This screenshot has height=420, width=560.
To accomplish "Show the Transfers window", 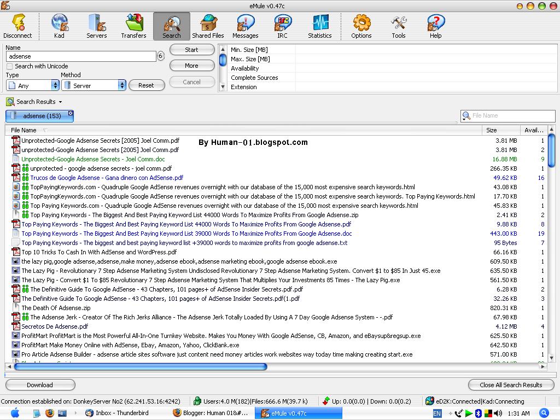I will pyautogui.click(x=134, y=26).
